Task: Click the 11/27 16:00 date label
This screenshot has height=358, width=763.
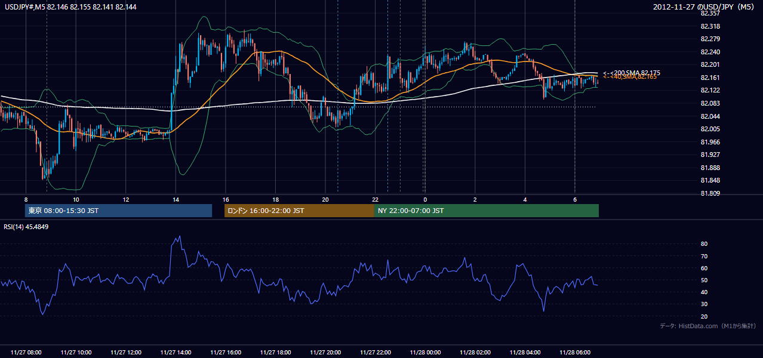Action: 226,353
